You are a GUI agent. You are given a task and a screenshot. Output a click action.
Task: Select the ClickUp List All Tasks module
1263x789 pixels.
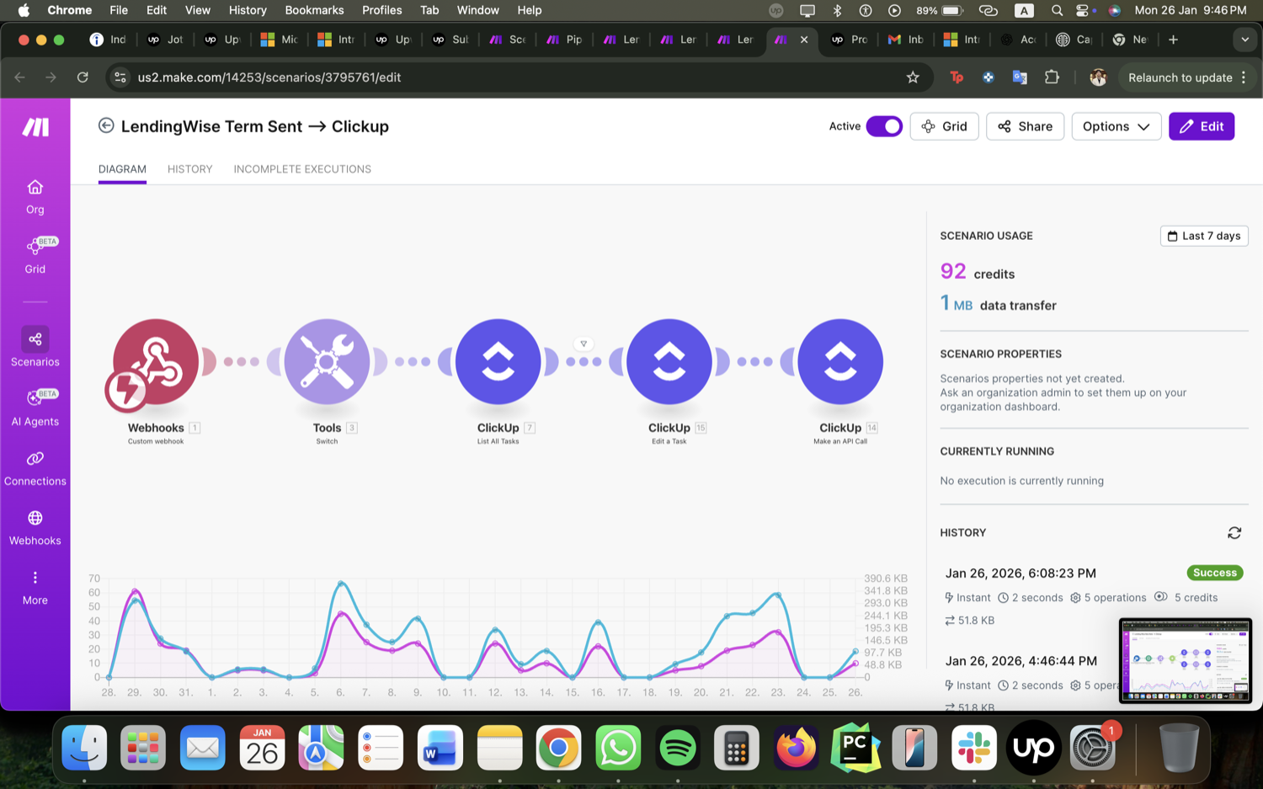tap(498, 362)
